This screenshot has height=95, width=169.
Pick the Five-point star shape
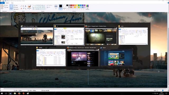[x=37, y=9]
